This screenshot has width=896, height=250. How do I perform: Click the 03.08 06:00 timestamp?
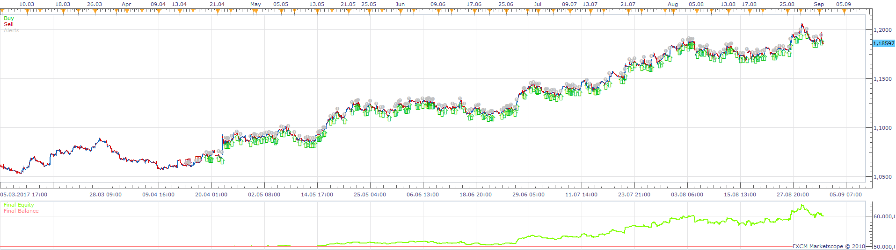[687, 194]
